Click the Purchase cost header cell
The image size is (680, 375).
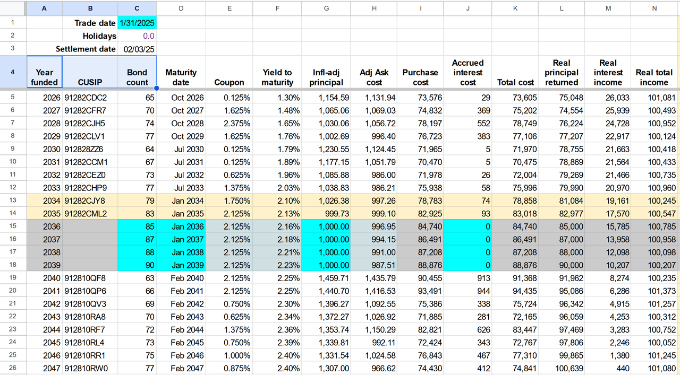(x=420, y=72)
